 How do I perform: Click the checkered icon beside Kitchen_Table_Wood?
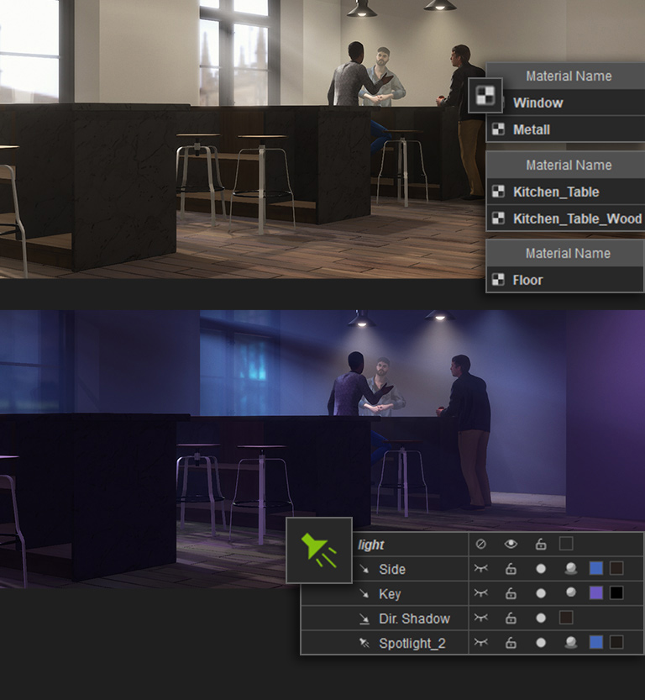498,218
